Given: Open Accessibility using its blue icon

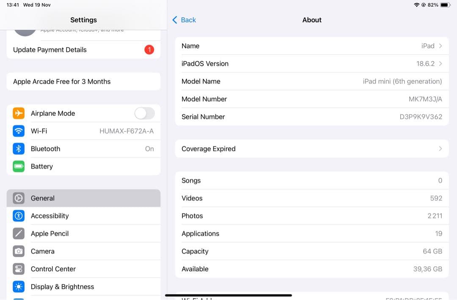Looking at the screenshot, I should point(19,216).
